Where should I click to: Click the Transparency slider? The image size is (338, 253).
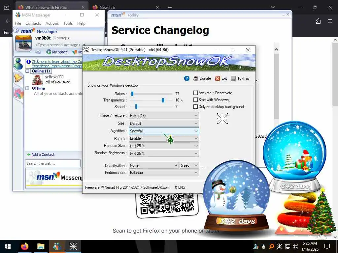point(152,100)
